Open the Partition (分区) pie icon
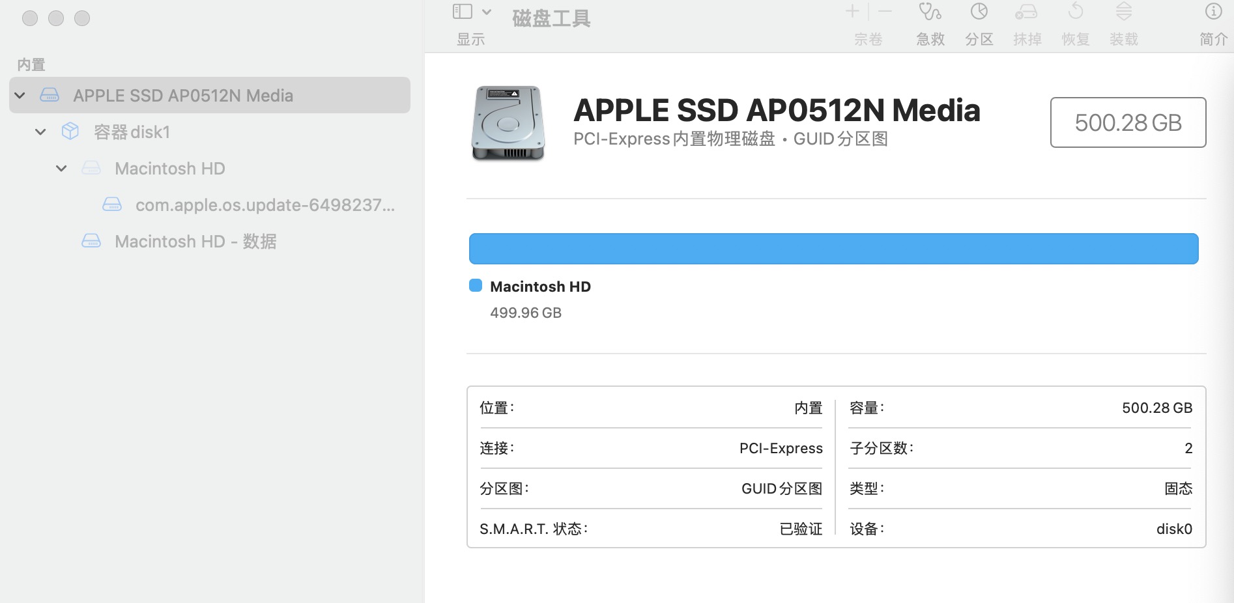Viewport: 1234px width, 603px height. tap(979, 12)
